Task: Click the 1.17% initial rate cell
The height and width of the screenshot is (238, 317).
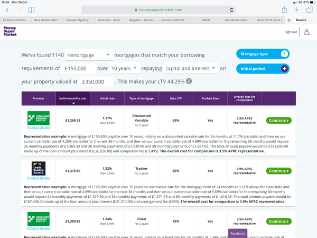Action: (107, 121)
